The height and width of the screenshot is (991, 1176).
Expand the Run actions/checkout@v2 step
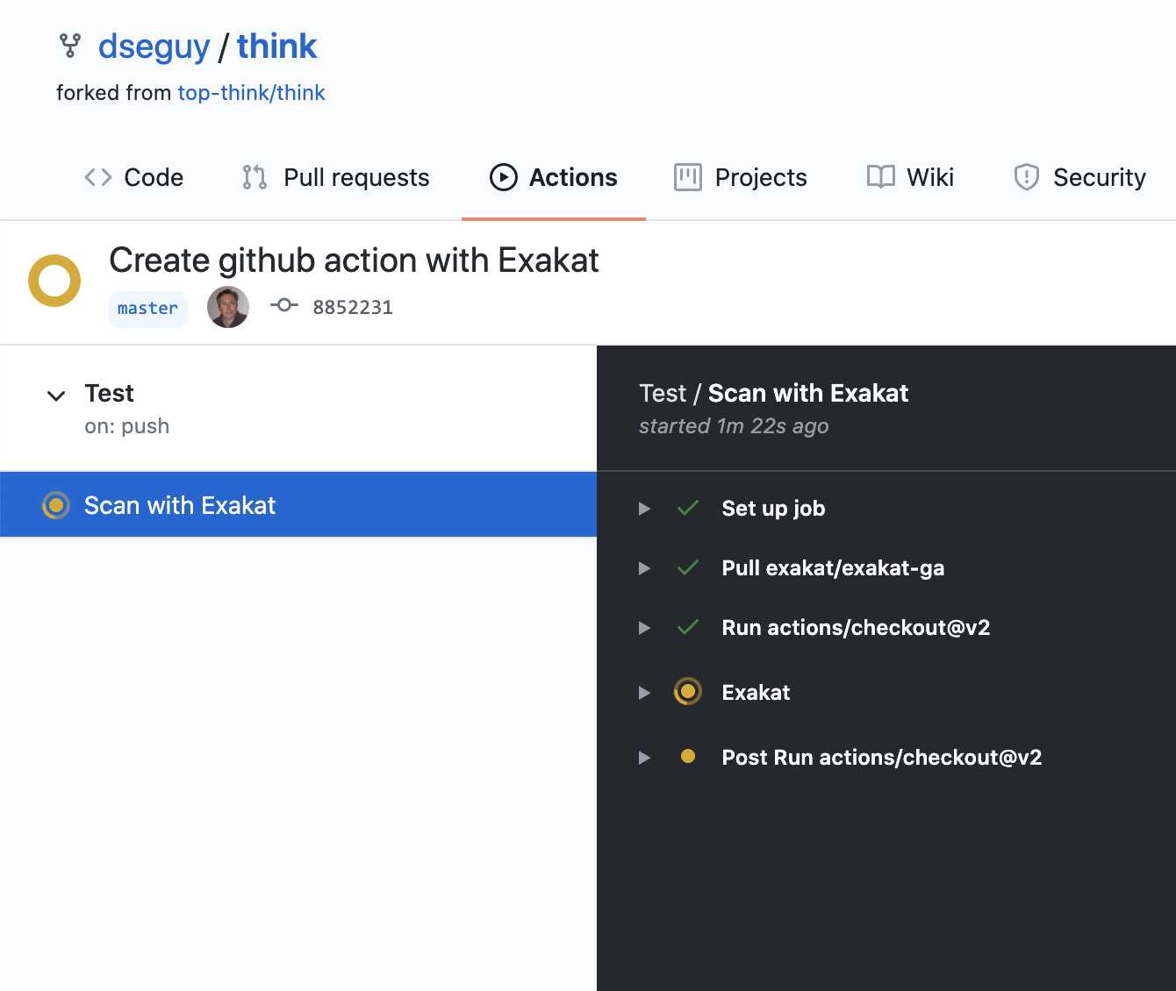[x=644, y=628]
